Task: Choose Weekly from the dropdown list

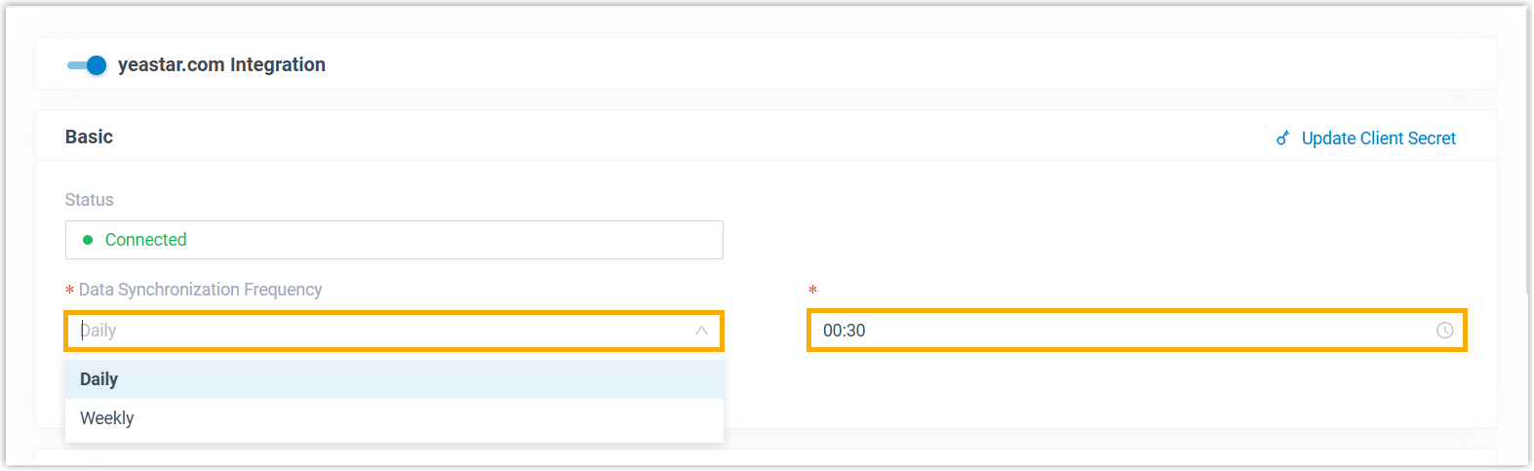Action: (107, 418)
